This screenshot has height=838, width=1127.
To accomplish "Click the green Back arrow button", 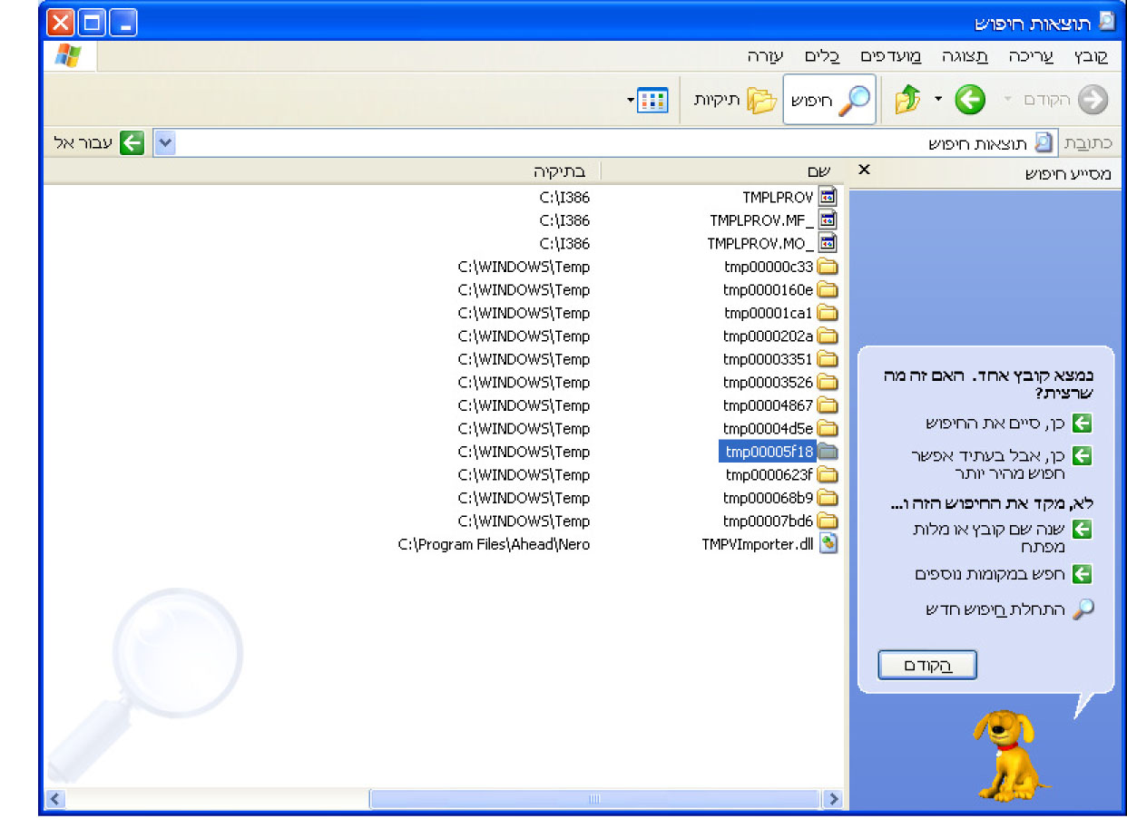I will 970,100.
